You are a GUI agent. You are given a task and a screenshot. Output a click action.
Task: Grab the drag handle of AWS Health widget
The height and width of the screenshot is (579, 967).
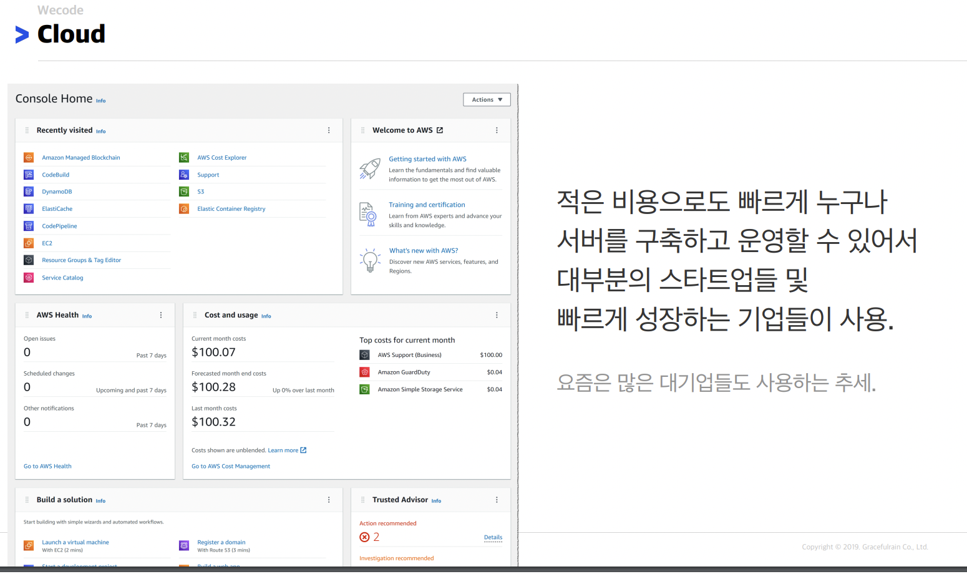tap(27, 315)
